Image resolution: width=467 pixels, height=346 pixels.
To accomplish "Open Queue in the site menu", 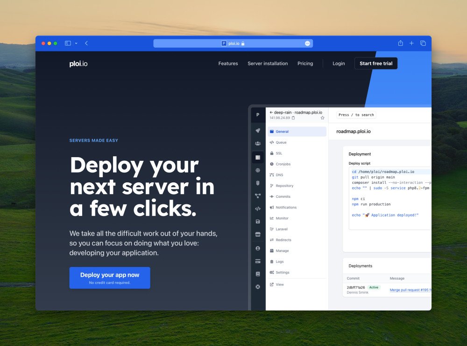I will click(x=297, y=143).
